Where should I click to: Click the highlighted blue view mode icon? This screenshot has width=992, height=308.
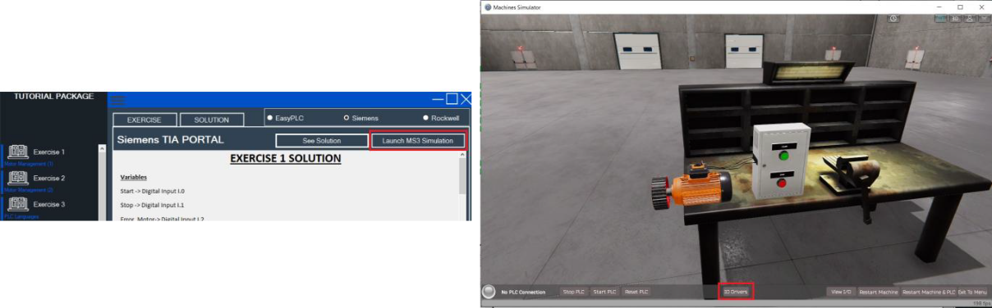tap(940, 18)
